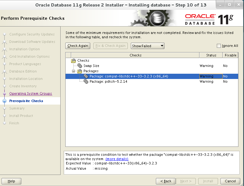
Task: Click the Install button
Action: 208,181
